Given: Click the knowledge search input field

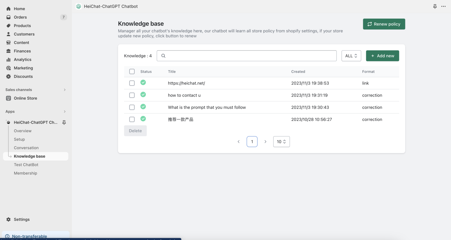Looking at the screenshot, I should coord(247,56).
